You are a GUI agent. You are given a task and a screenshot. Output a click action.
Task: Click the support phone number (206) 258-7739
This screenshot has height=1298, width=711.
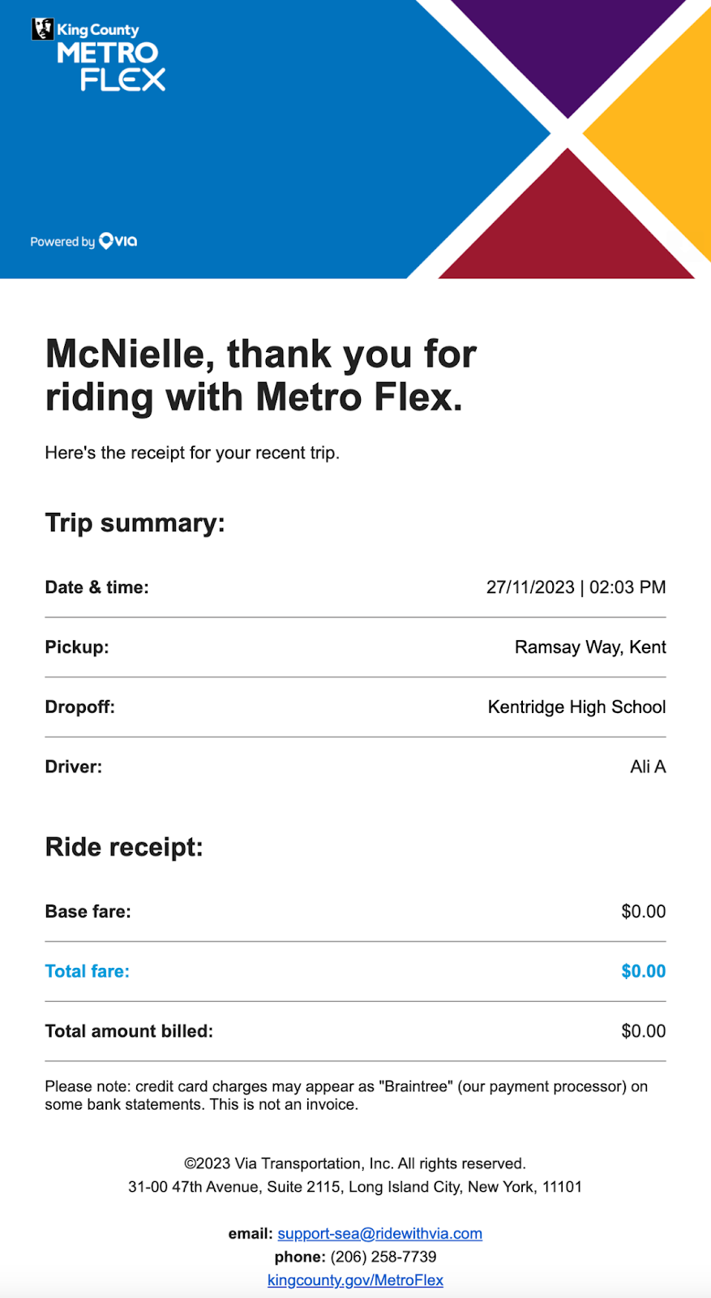tap(383, 1257)
